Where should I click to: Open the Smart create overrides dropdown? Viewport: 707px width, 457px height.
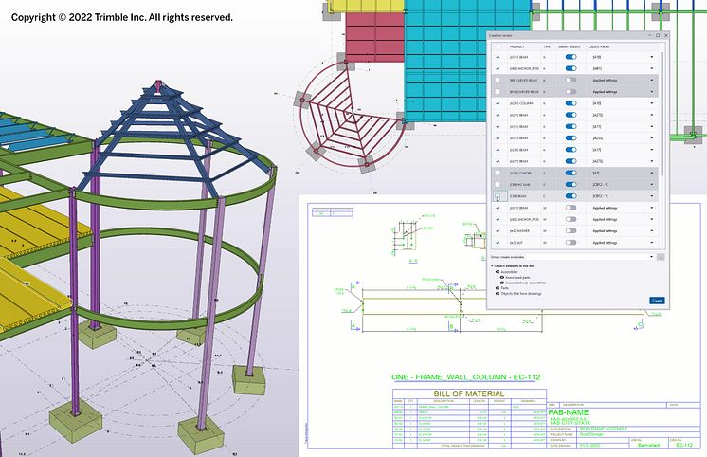(652, 257)
